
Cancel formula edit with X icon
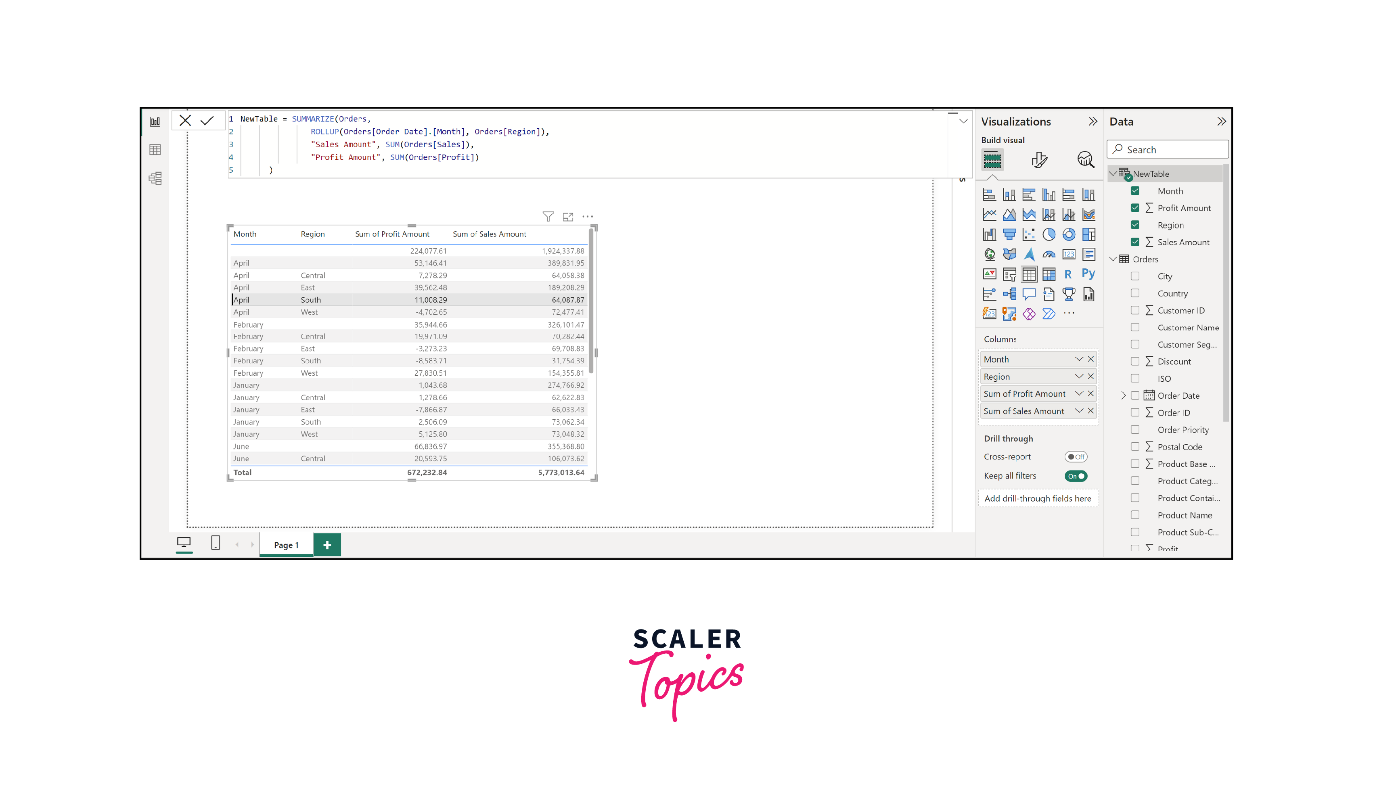point(185,121)
